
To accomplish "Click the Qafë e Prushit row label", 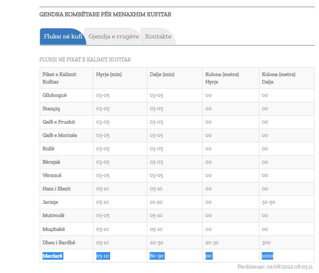I will tap(59, 122).
